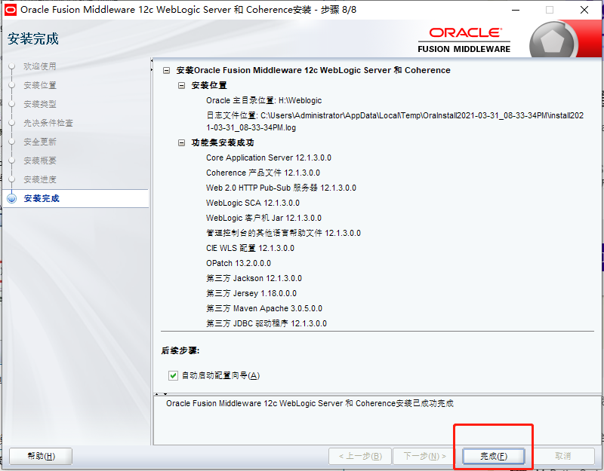Close the installer window

tap(584, 10)
